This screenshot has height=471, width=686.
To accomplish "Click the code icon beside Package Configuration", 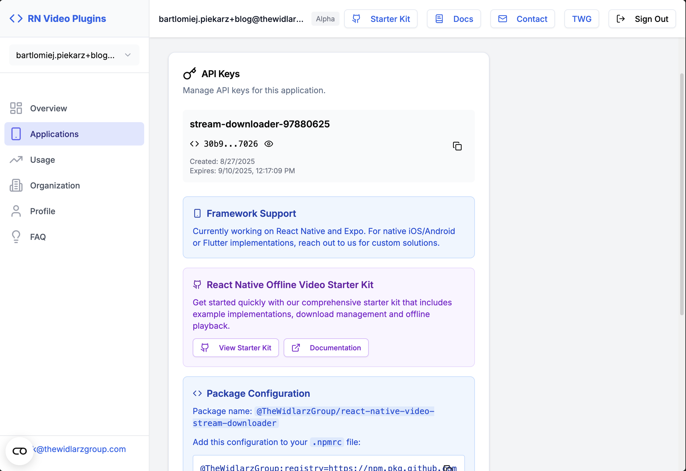I will (197, 393).
